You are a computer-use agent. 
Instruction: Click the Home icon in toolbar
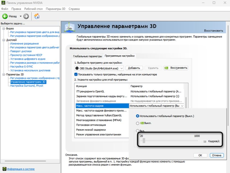(37, 16)
